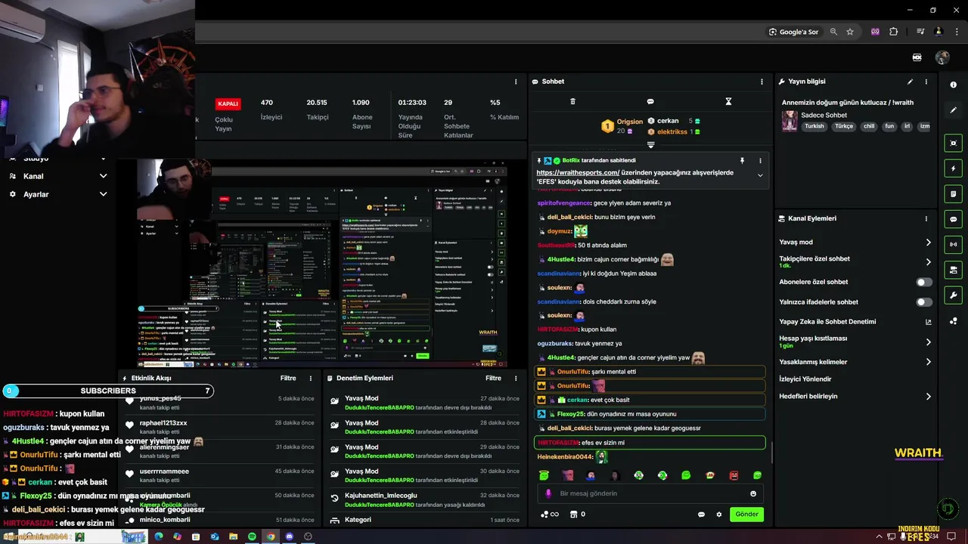Click the channel points infinity icon
The height and width of the screenshot is (544, 968).
[550, 515]
